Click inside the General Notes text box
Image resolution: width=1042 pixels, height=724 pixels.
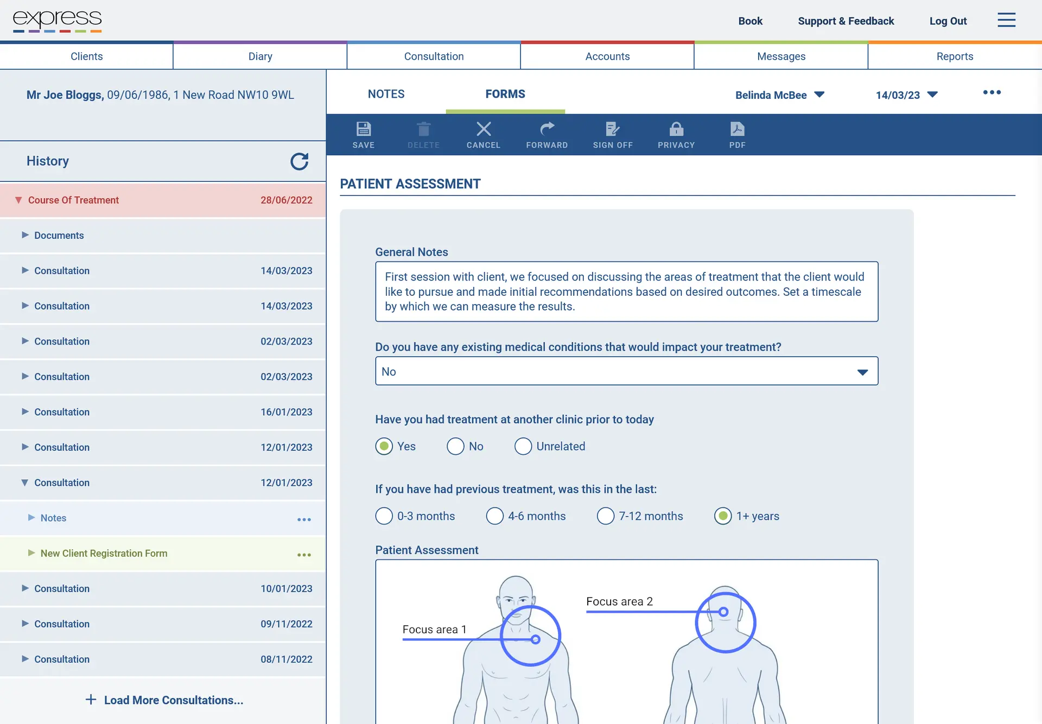[626, 291]
